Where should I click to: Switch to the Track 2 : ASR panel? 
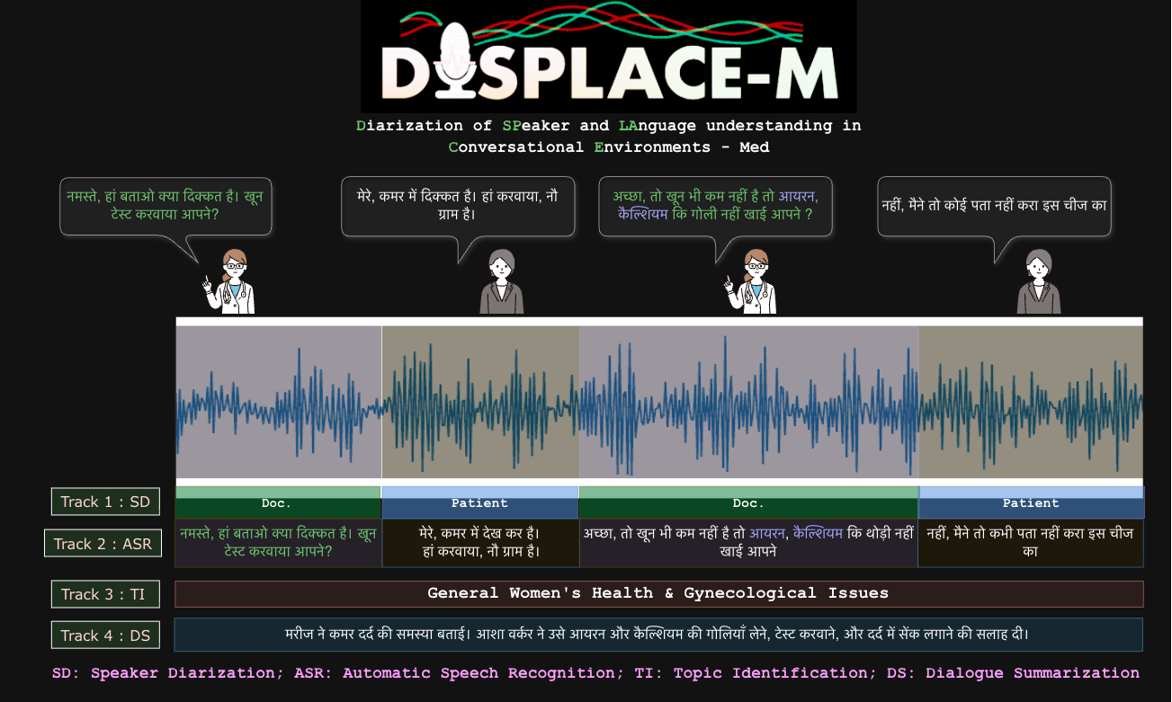click(103, 543)
